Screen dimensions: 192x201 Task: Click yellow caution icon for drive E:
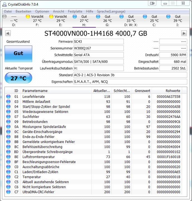[51, 16]
